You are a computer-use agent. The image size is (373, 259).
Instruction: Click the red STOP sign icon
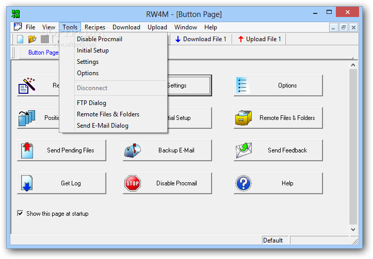tap(133, 183)
